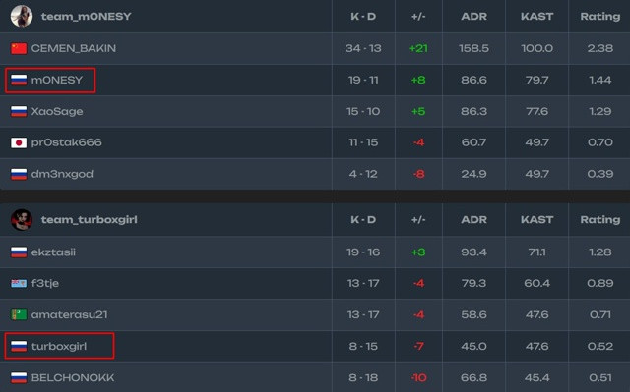Select amaterasu21 player name
Viewport: 630px width, 392px height.
pyautogui.click(x=70, y=314)
